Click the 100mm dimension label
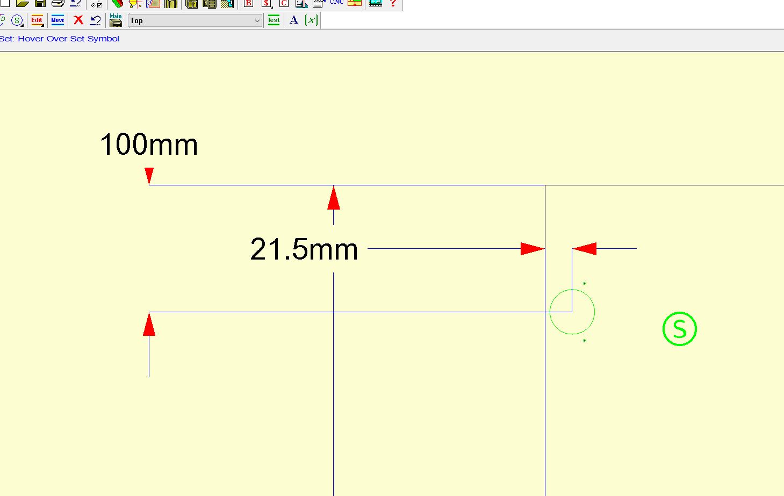784x496 pixels. (x=149, y=145)
